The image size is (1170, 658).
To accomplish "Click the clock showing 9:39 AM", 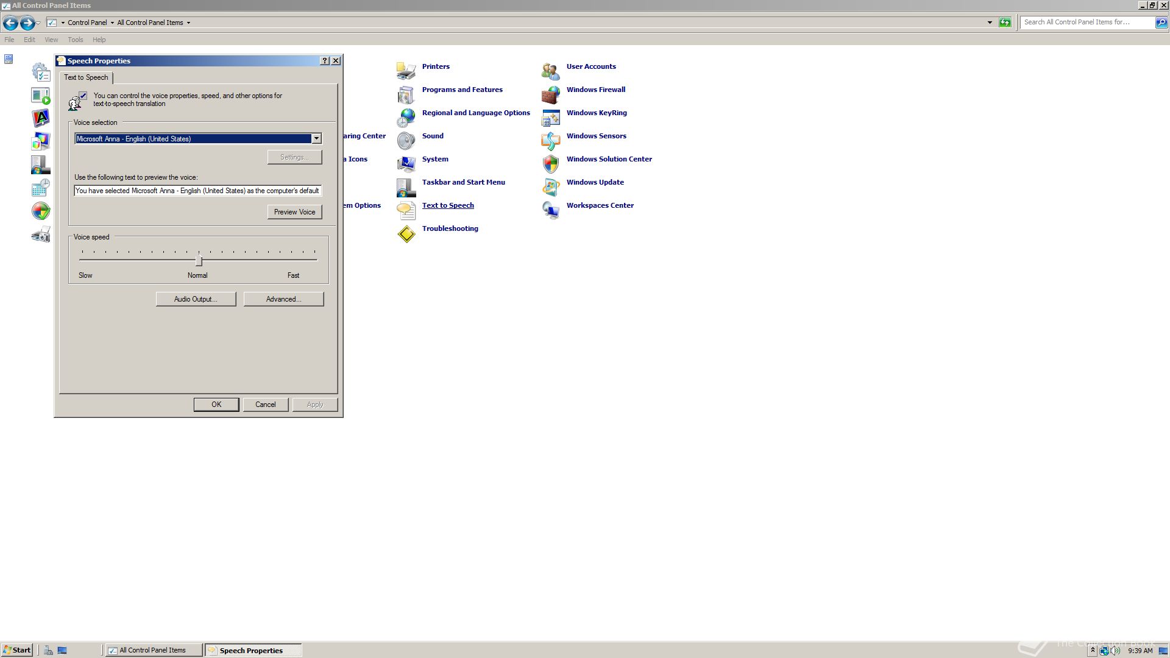I will pos(1140,651).
